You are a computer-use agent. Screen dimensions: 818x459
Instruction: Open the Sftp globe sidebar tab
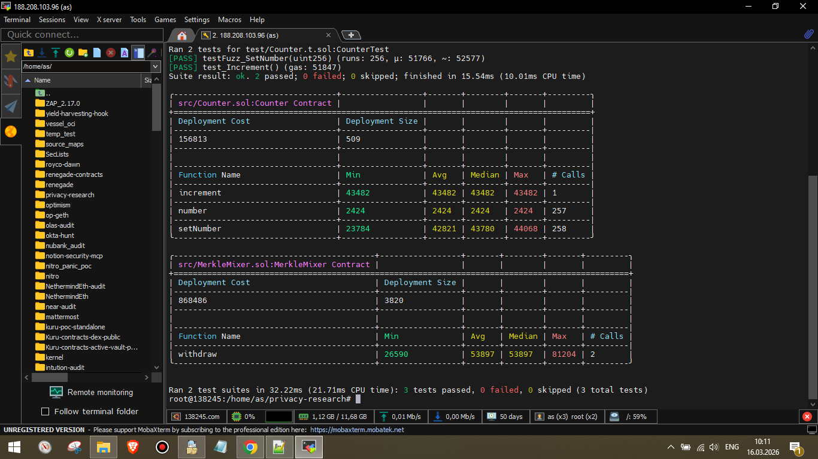[11, 131]
